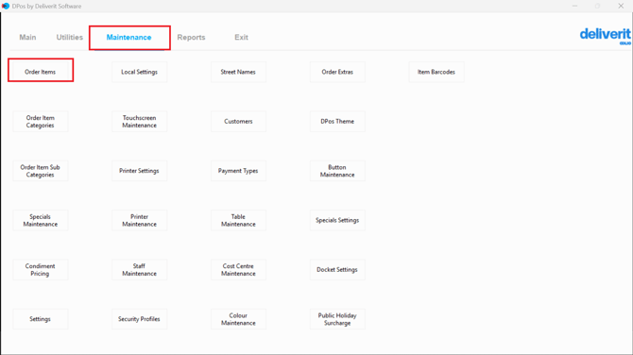Launch Touchscreen Maintenance

(139, 122)
